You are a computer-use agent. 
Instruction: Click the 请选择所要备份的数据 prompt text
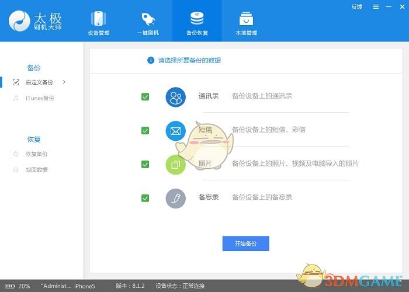[x=189, y=61]
